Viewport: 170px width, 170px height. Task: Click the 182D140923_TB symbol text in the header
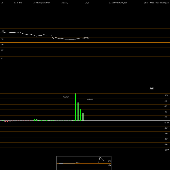coord(119,3)
